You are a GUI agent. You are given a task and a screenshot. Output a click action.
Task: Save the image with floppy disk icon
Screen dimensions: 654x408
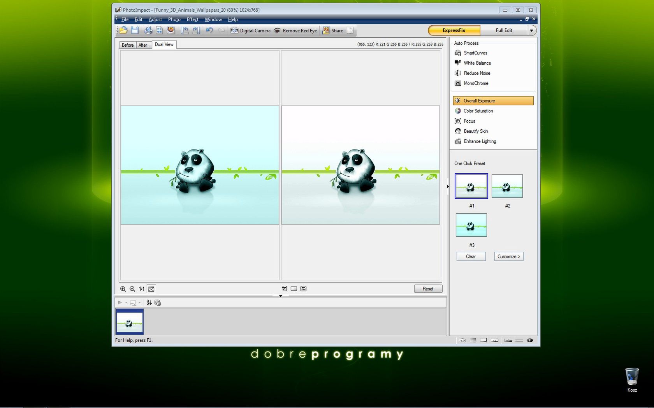point(135,30)
